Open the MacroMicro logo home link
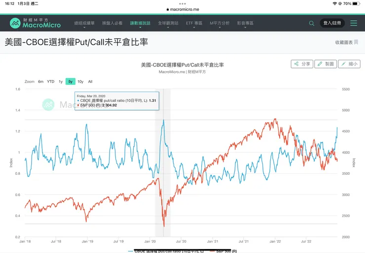The height and width of the screenshot is (253, 365). click(x=35, y=23)
